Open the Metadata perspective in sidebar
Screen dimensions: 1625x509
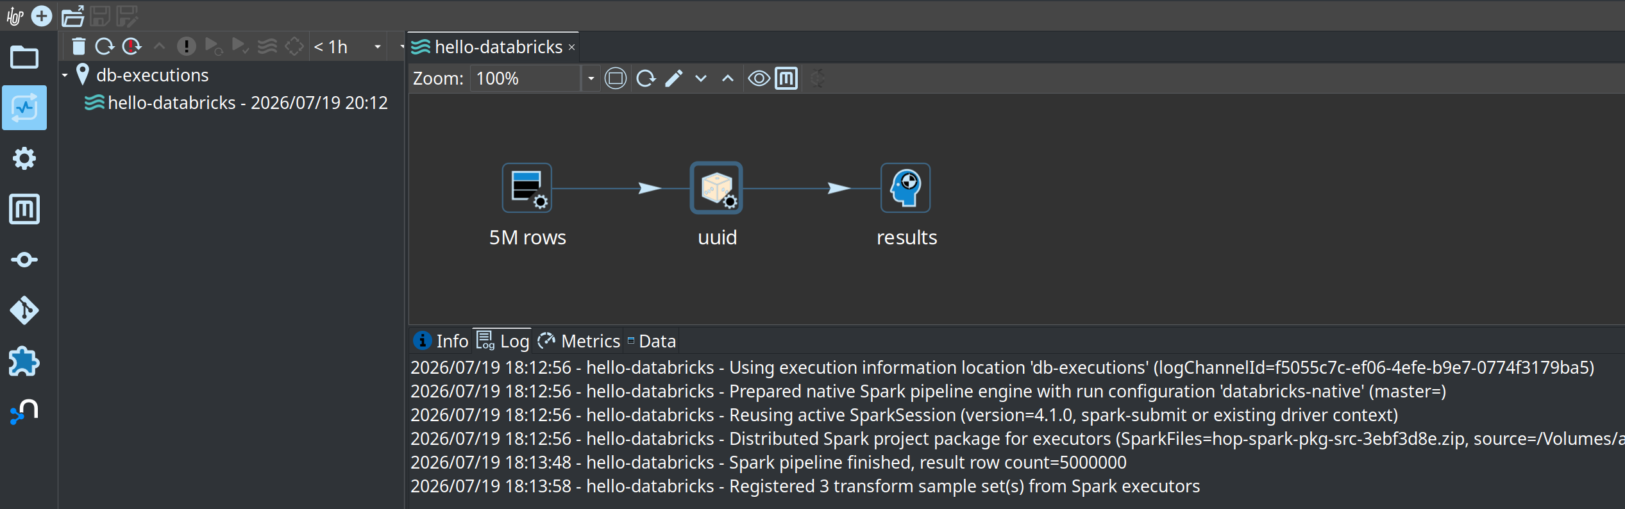24,209
